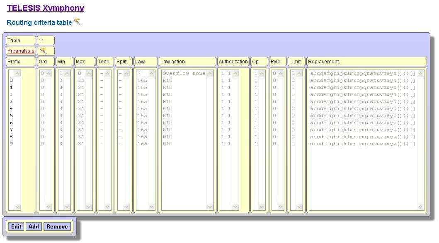Select prefix 0 row in the Prefix list
The image size is (439, 243).
pyautogui.click(x=11, y=80)
